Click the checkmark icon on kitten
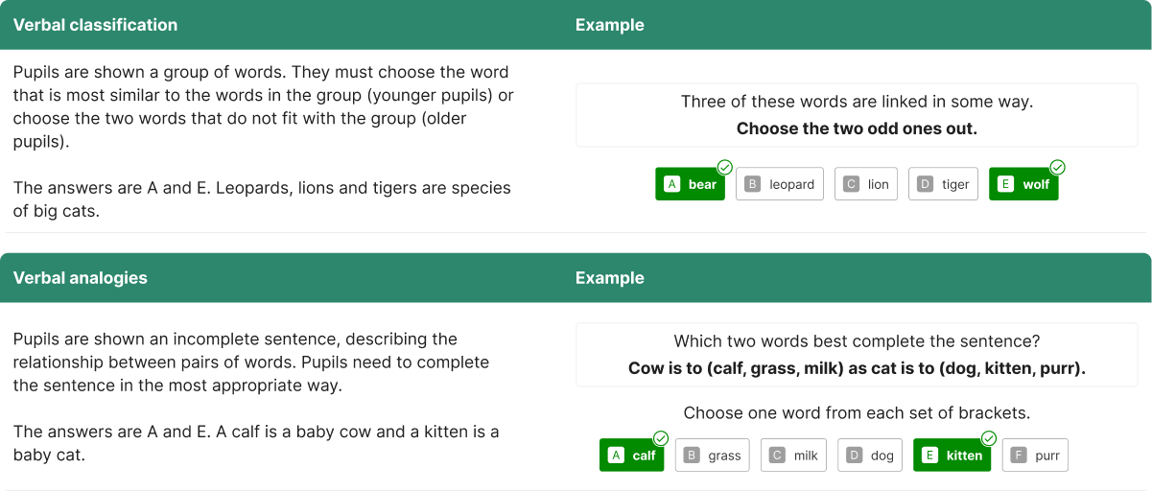The width and height of the screenshot is (1152, 491). click(989, 438)
